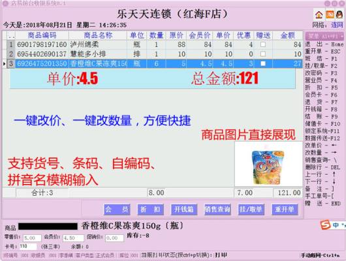Select menu item 开钱箱 - F8

click(321, 109)
